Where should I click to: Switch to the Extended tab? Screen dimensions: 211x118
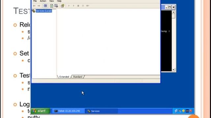point(64,77)
